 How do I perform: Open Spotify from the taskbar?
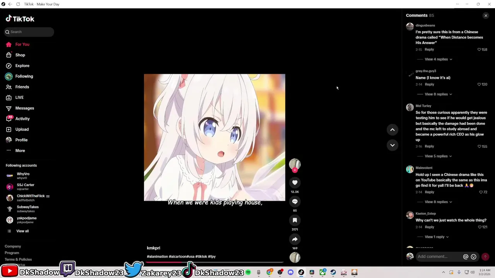(248, 273)
